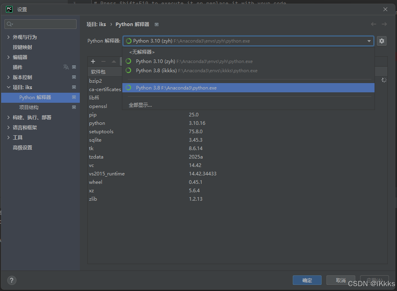Image resolution: width=397 pixels, height=291 pixels.
Task: Click version 75.8.0 of setuptools
Action: pyautogui.click(x=196, y=132)
